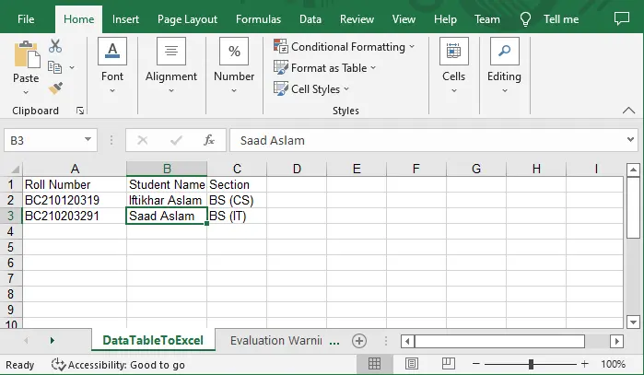Open the Font group icon
644x375 pixels.
pos(112,52)
